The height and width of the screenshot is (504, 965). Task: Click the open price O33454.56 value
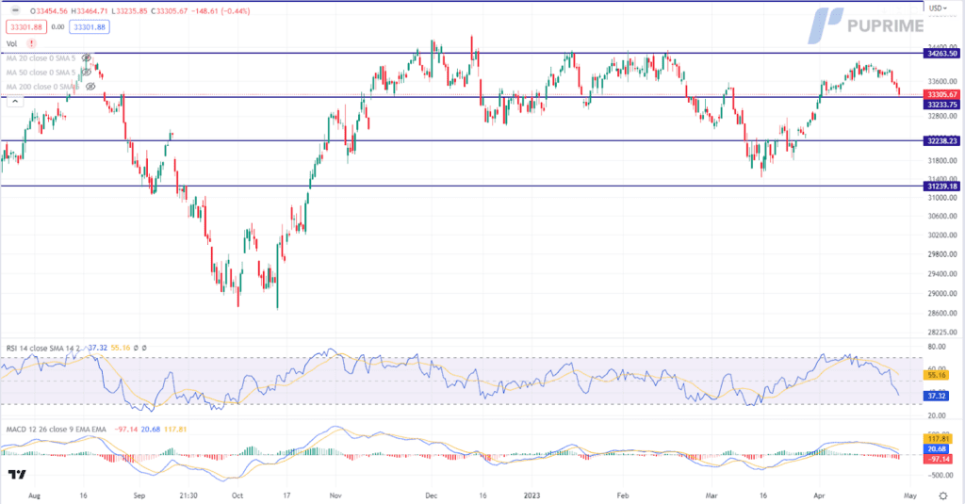coord(49,11)
